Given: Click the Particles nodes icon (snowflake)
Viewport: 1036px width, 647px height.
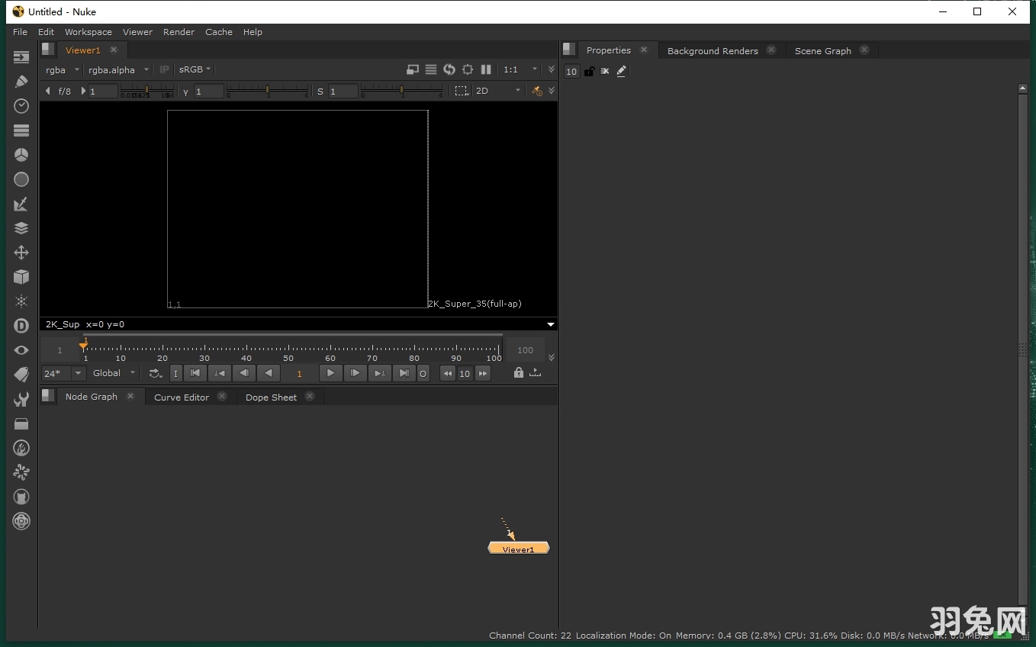Looking at the screenshot, I should point(21,301).
